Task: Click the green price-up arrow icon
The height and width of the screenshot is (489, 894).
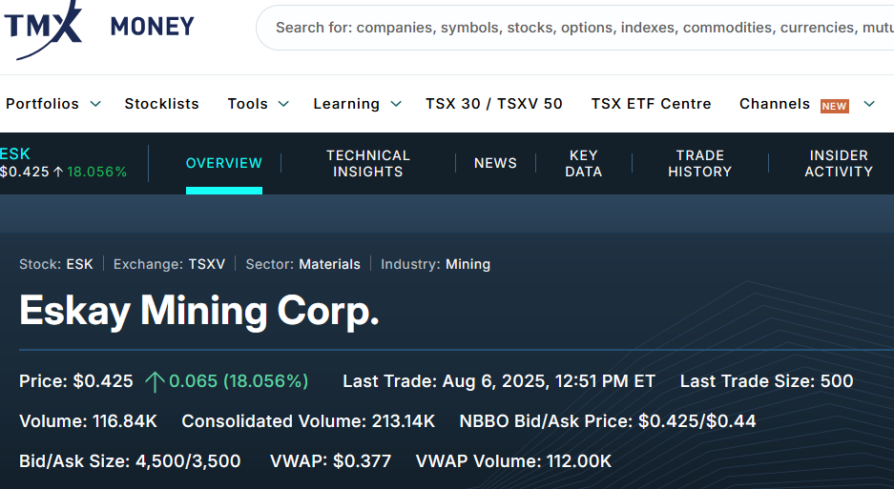Action: click(155, 381)
